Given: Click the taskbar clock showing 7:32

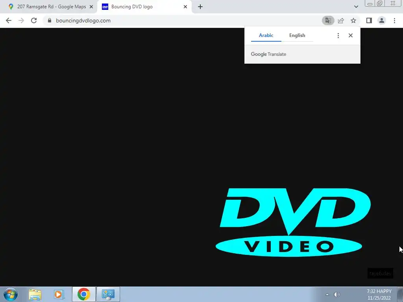Looking at the screenshot, I should (x=379, y=295).
